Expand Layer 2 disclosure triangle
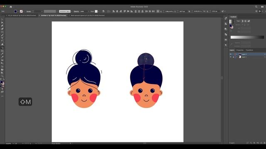This screenshot has height=149, width=266. (237, 54)
